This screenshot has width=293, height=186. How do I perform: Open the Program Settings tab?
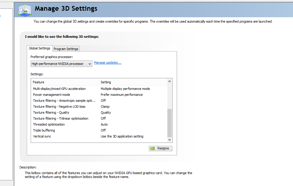(66, 49)
